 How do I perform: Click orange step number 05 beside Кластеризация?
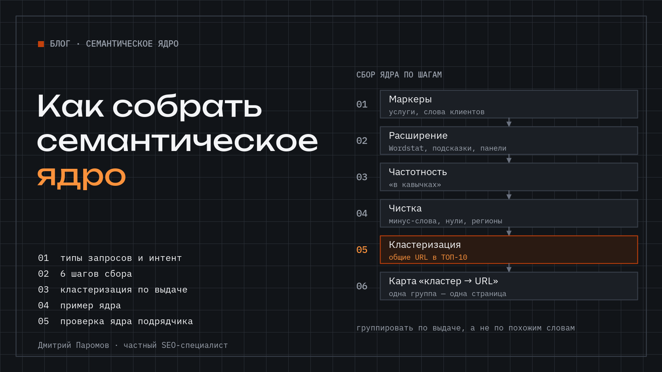[x=362, y=250]
